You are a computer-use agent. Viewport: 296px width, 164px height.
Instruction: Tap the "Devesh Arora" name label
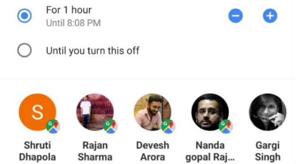152,151
